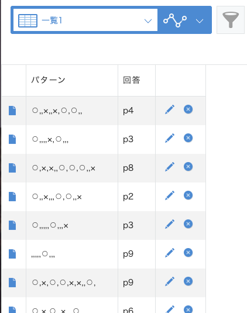The width and height of the screenshot is (247, 313).
Task: Edit the last p9 record with pencil
Action: 170,281
